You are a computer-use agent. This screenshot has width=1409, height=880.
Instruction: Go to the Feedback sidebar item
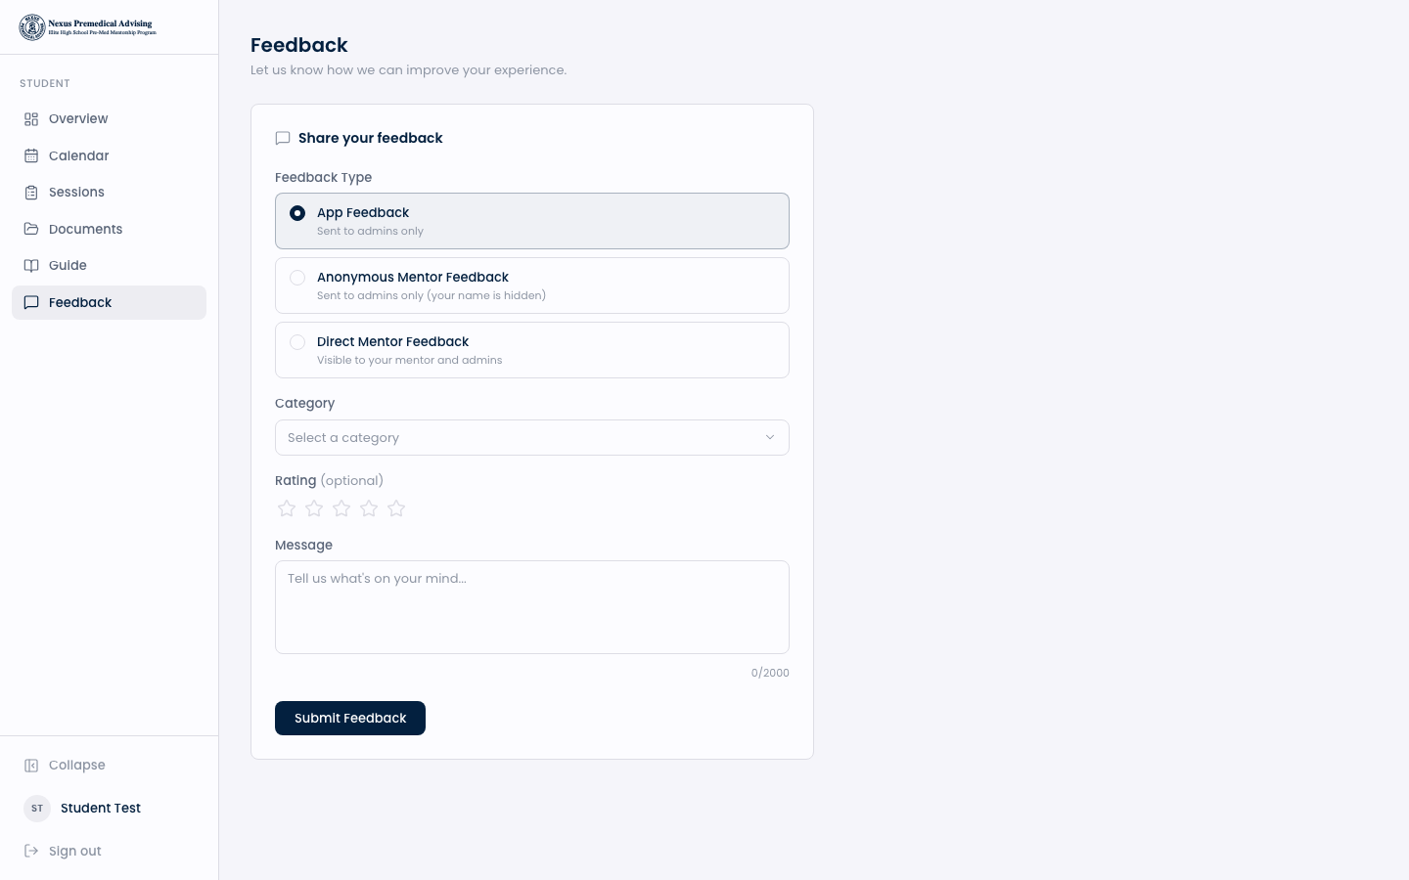pyautogui.click(x=80, y=303)
